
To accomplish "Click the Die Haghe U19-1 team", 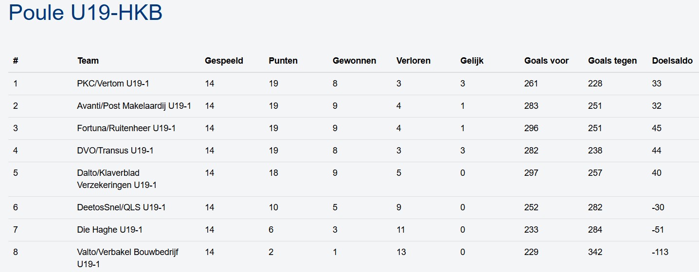I will 109,230.
